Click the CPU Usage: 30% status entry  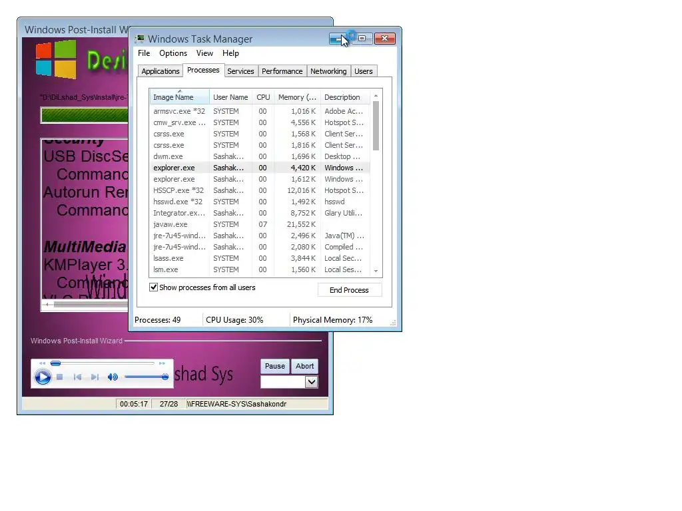point(234,320)
